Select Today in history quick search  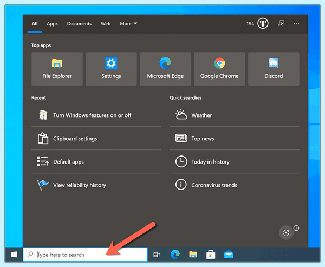(x=235, y=162)
